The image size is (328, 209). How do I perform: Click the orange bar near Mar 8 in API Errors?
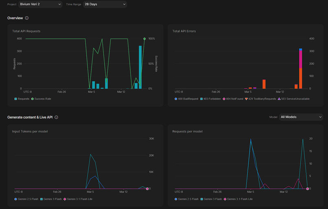tap(264, 84)
